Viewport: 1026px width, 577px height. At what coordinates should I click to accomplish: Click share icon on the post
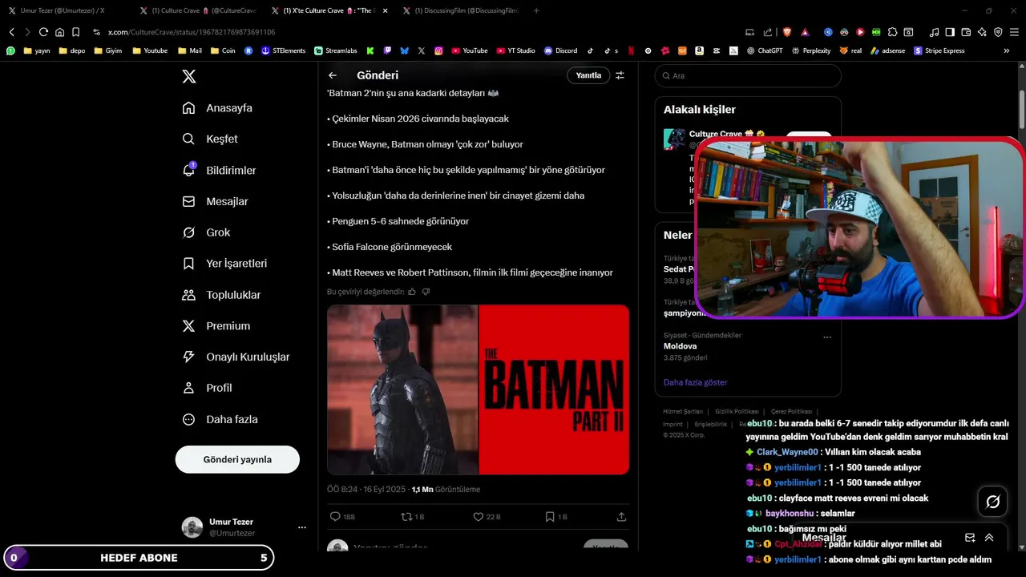(621, 517)
